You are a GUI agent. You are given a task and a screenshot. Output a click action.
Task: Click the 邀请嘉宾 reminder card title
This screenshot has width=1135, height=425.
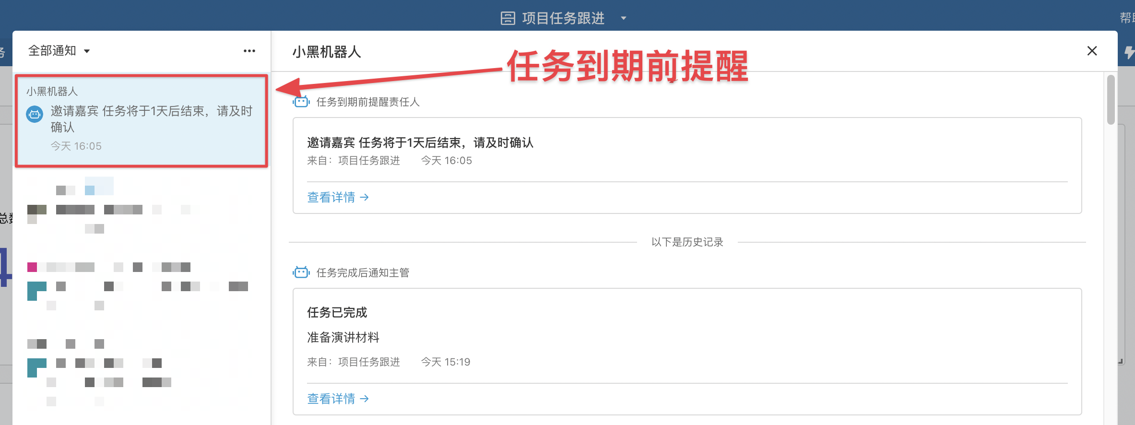pos(420,142)
